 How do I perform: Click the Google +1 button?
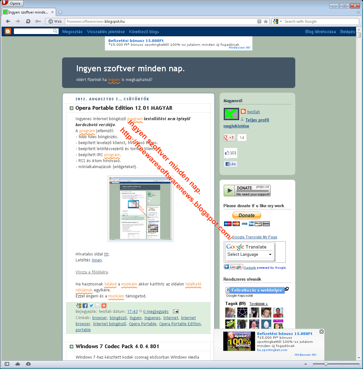pyautogui.click(x=229, y=138)
